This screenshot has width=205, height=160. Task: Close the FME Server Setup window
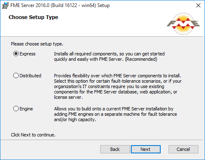(x=198, y=5)
